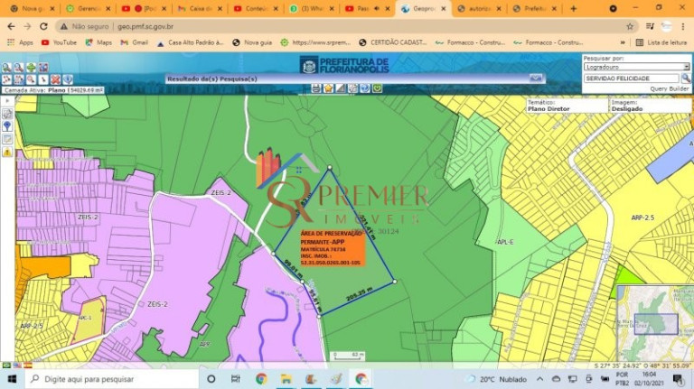Click the Imagem Desligado selector
694x389 pixels.
[651, 106]
